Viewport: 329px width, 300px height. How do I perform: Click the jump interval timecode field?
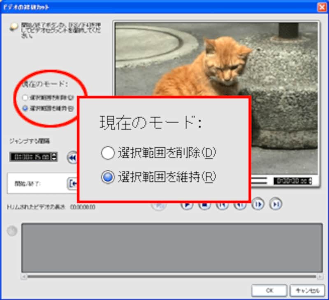(30, 157)
